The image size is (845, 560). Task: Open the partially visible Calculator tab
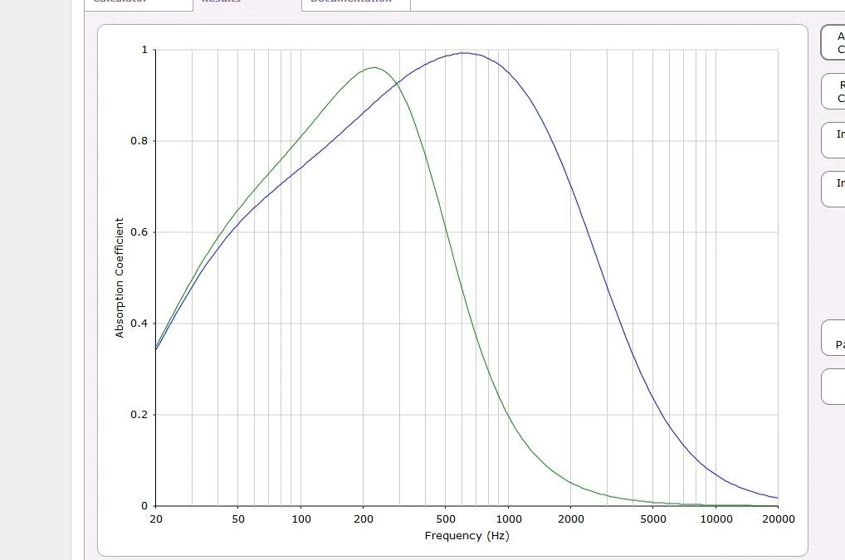click(139, 4)
